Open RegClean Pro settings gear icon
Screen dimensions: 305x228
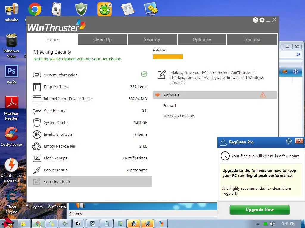tap(289, 141)
